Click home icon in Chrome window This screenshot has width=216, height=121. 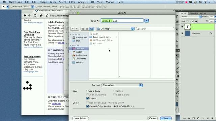(41, 16)
